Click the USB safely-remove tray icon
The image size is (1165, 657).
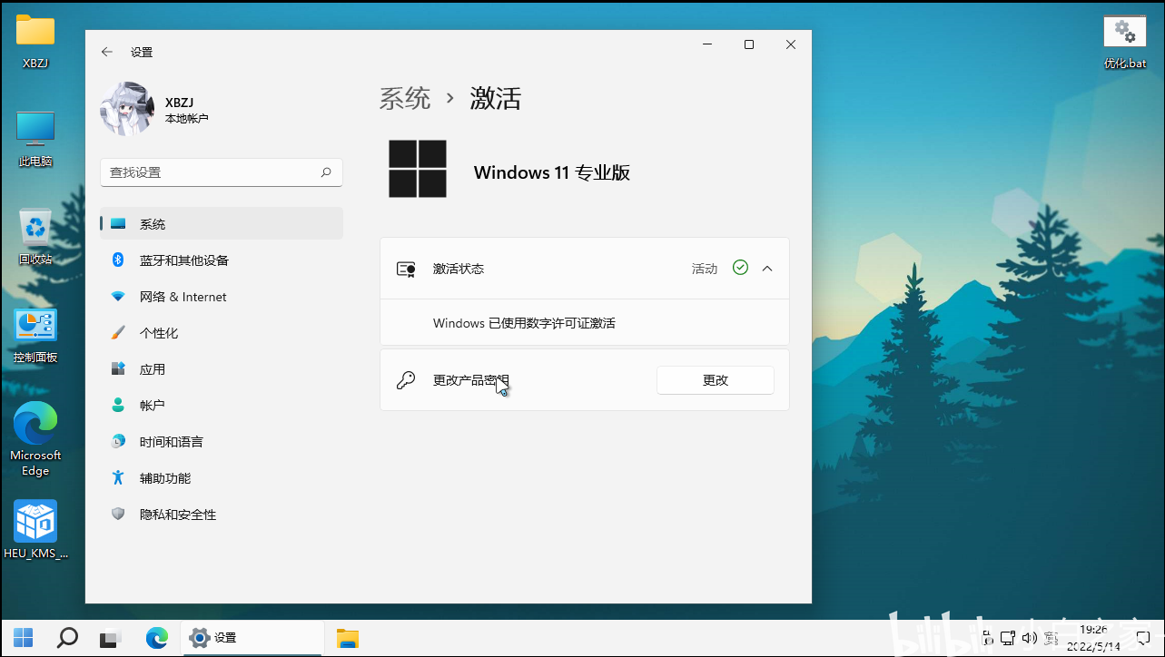pyautogui.click(x=986, y=638)
